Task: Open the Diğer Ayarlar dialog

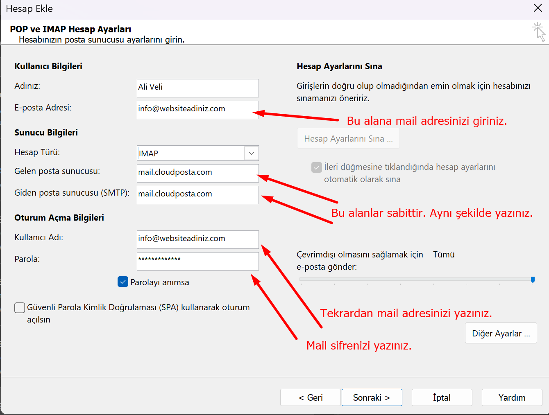Action: pos(501,333)
